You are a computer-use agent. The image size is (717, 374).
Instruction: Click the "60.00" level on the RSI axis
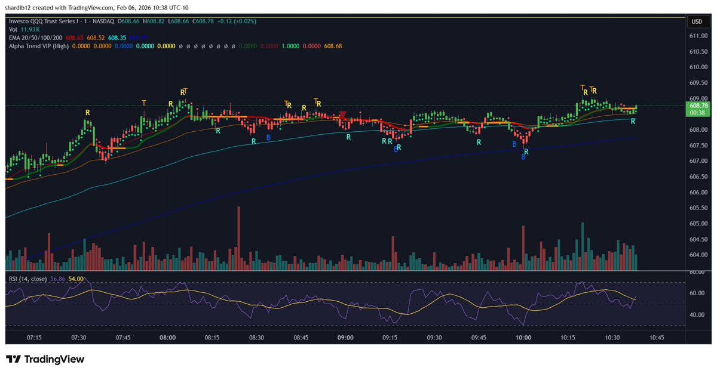point(697,293)
